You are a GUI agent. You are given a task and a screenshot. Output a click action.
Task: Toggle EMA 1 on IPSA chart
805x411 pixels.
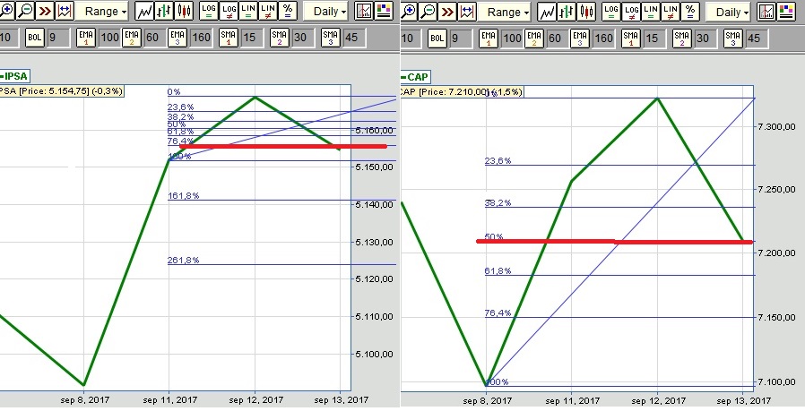coord(86,38)
